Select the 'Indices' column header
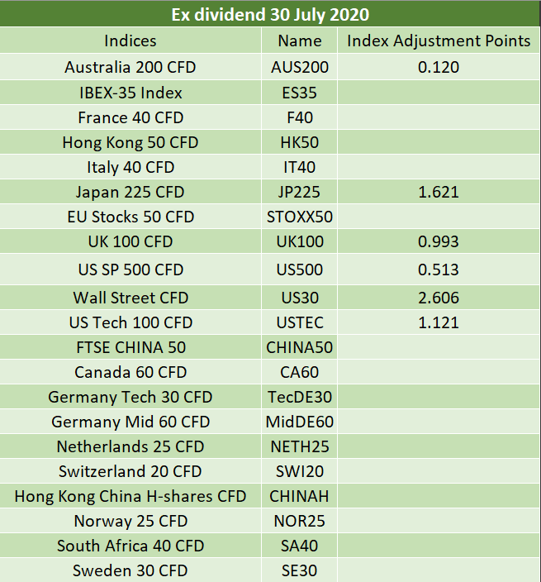This screenshot has height=582, width=541. 131,41
